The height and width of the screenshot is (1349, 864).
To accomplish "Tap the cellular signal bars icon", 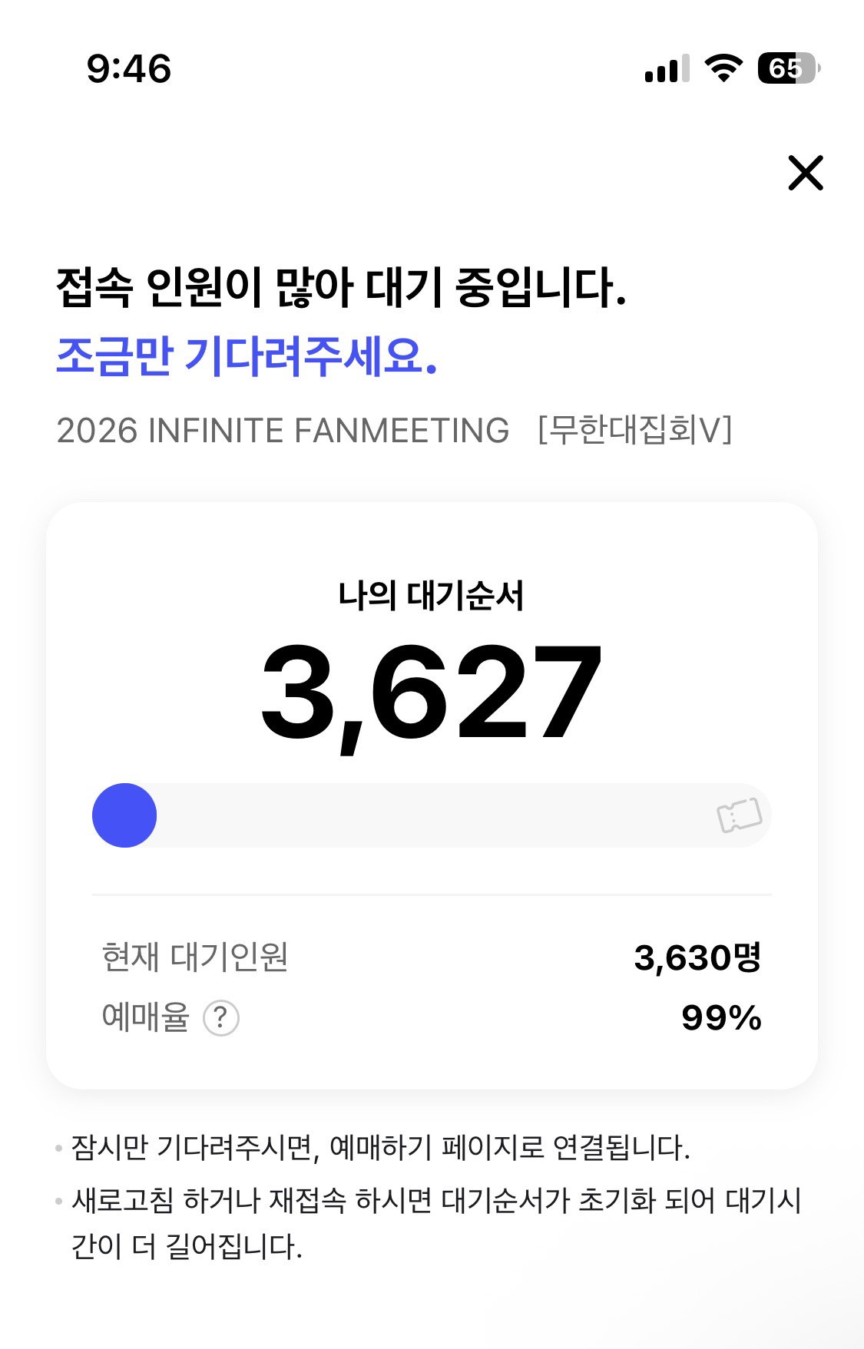I will [667, 68].
